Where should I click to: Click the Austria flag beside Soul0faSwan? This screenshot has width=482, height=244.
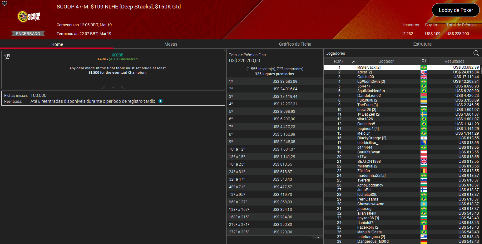pos(424,152)
